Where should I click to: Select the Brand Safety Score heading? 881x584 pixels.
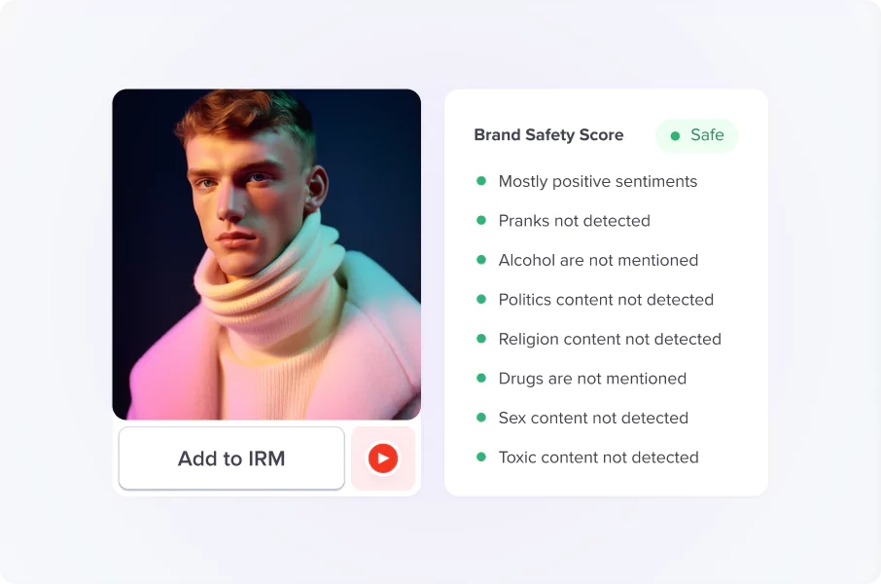tap(548, 135)
